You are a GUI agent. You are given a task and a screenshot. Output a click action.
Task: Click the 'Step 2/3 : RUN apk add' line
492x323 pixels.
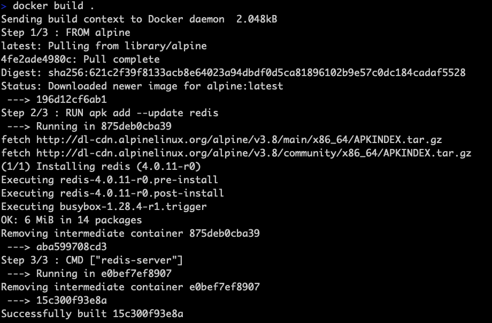click(110, 113)
